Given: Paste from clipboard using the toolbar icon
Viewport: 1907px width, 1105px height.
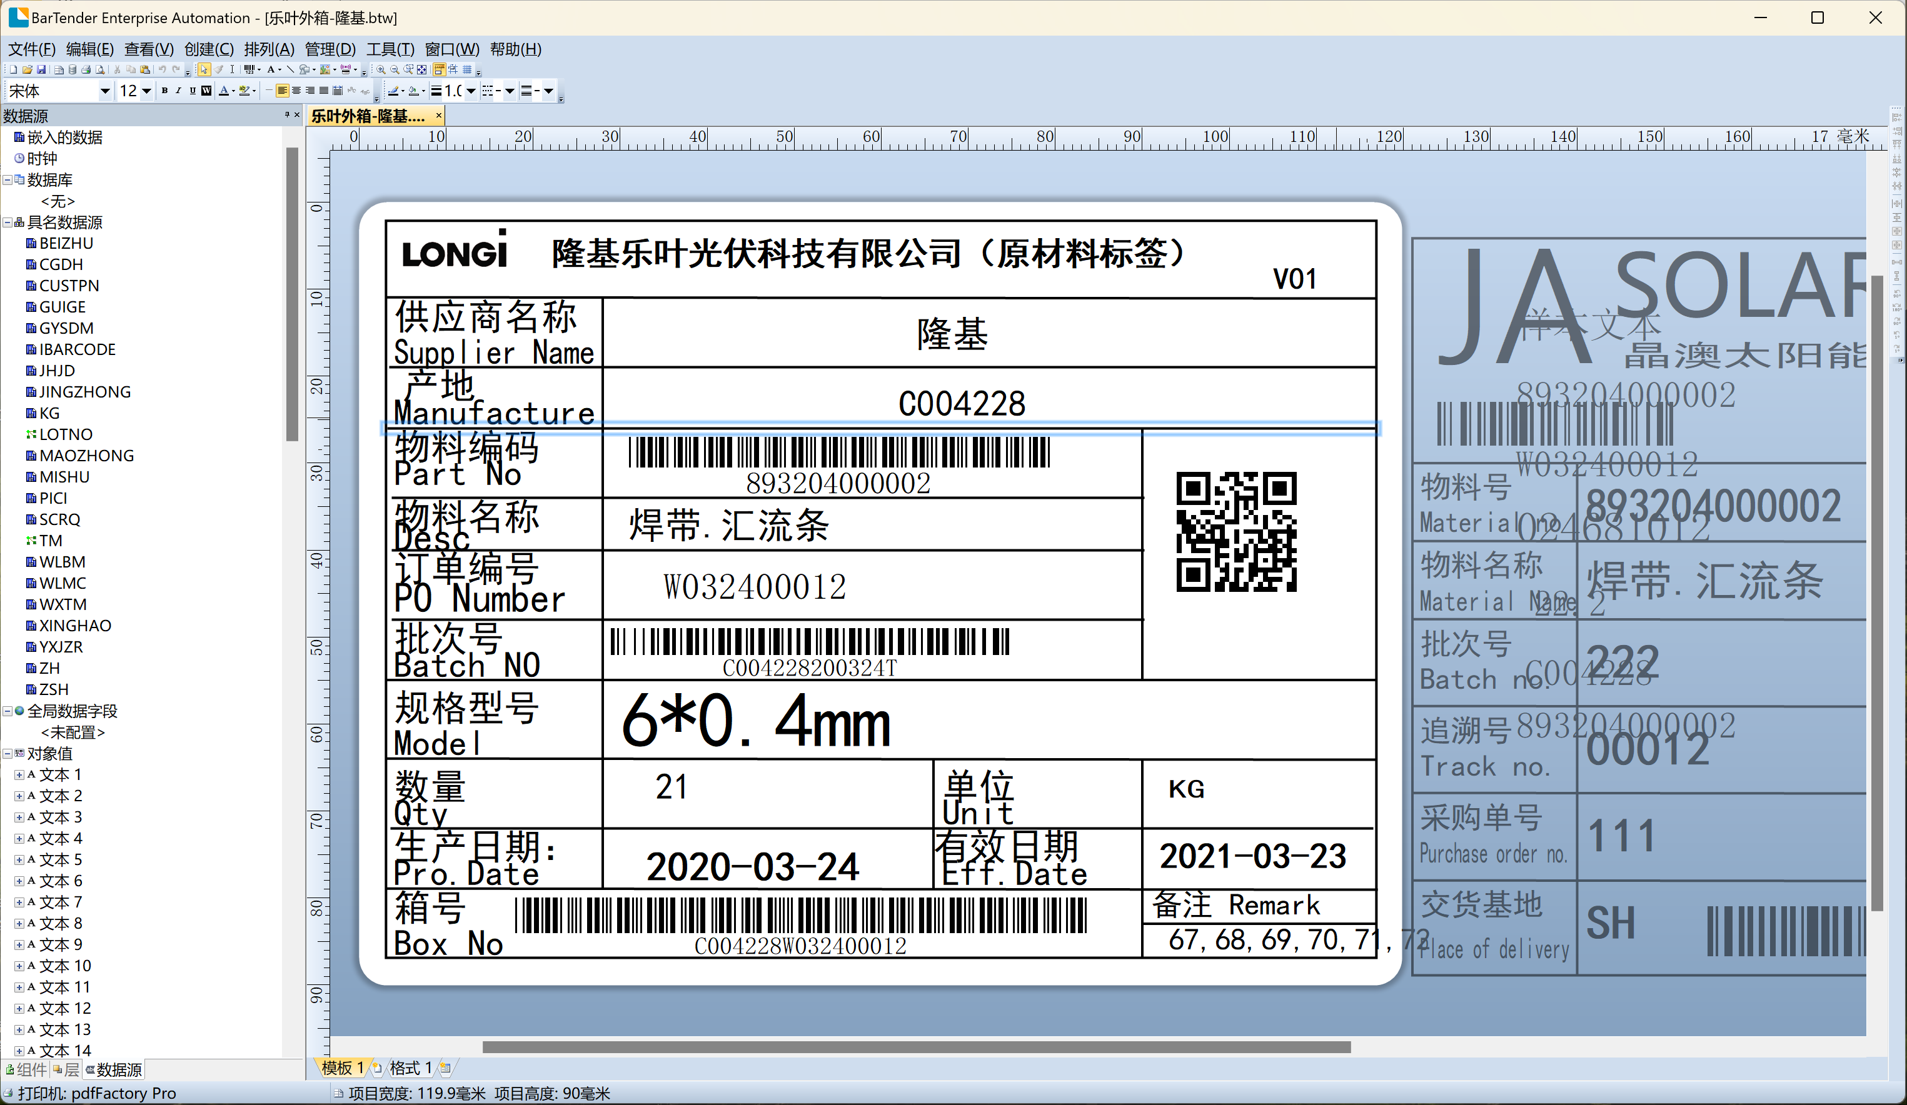Looking at the screenshot, I should (144, 69).
